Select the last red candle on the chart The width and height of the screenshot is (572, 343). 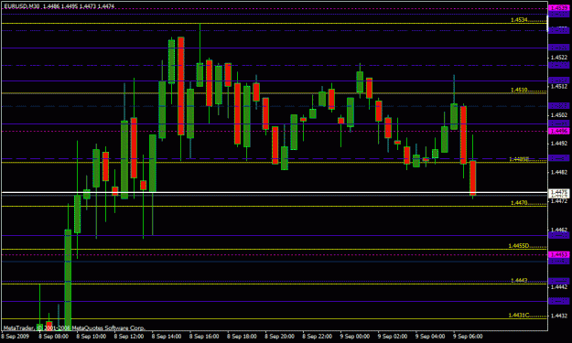click(473, 177)
